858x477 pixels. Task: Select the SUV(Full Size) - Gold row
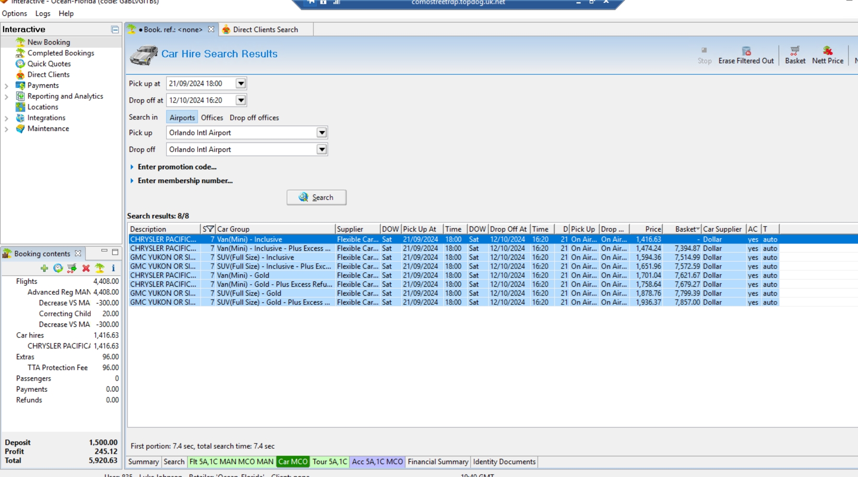point(454,293)
